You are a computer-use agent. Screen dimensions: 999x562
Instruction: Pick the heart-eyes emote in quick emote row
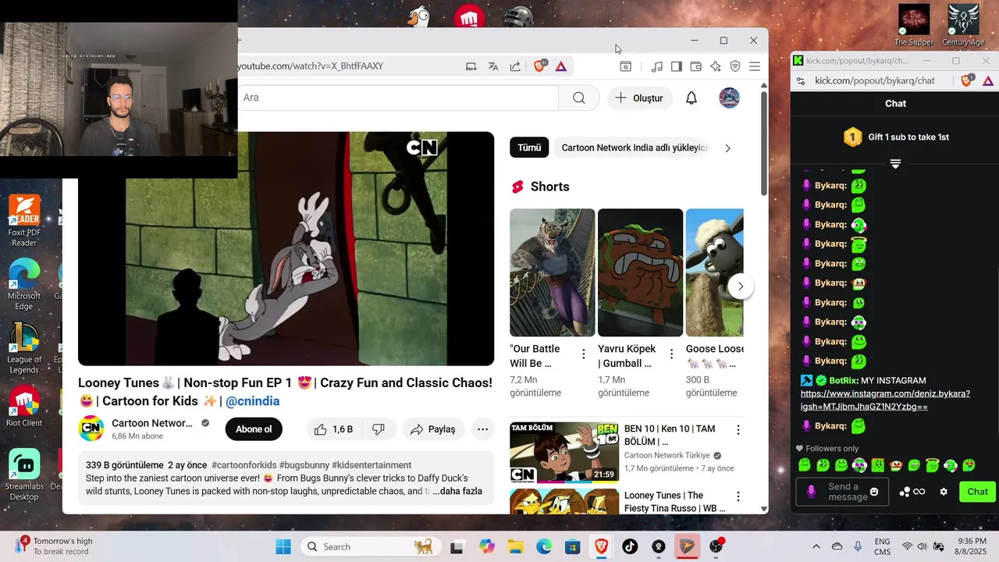[x=969, y=466]
